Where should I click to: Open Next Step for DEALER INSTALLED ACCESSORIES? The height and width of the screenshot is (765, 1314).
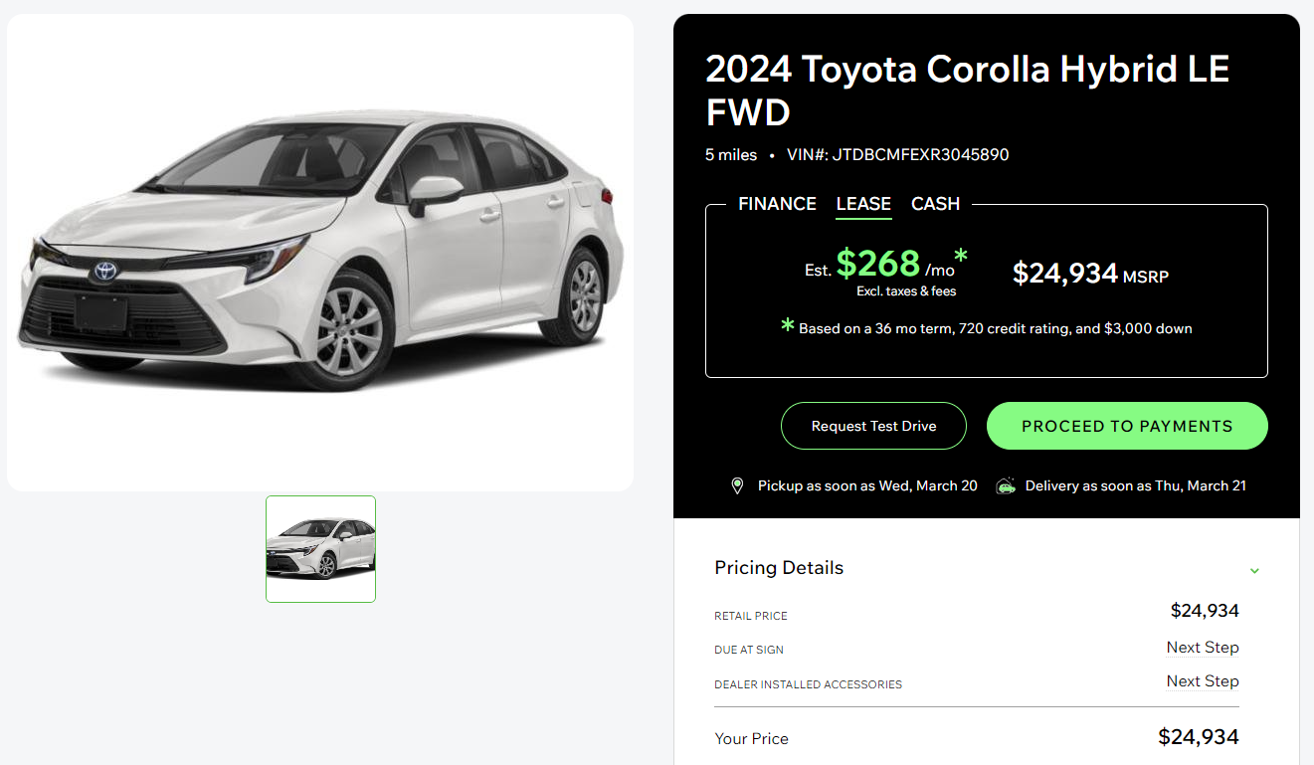(1202, 681)
